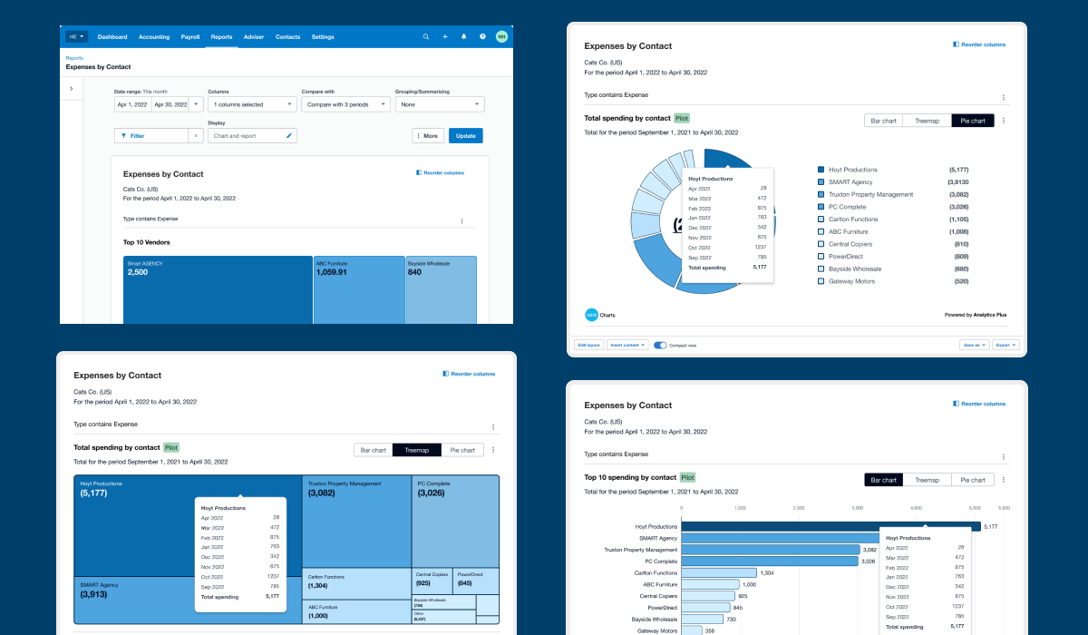Open the global search magnifier

(x=426, y=36)
